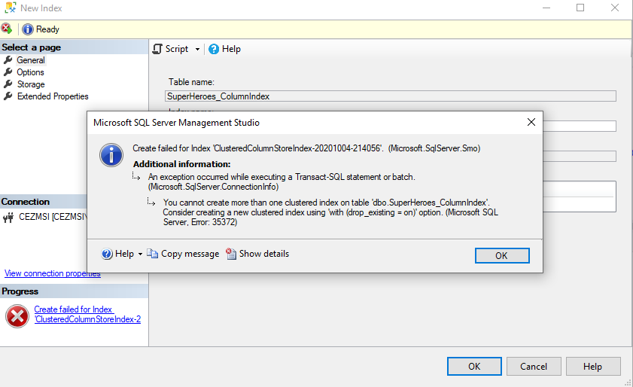633x387 pixels.
Task: Open the Create failed for Index link
Action: click(x=87, y=314)
